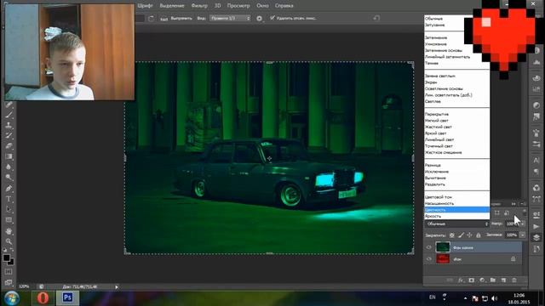Create new group folder icon
This screenshot has width=545, height=306.
493,280
